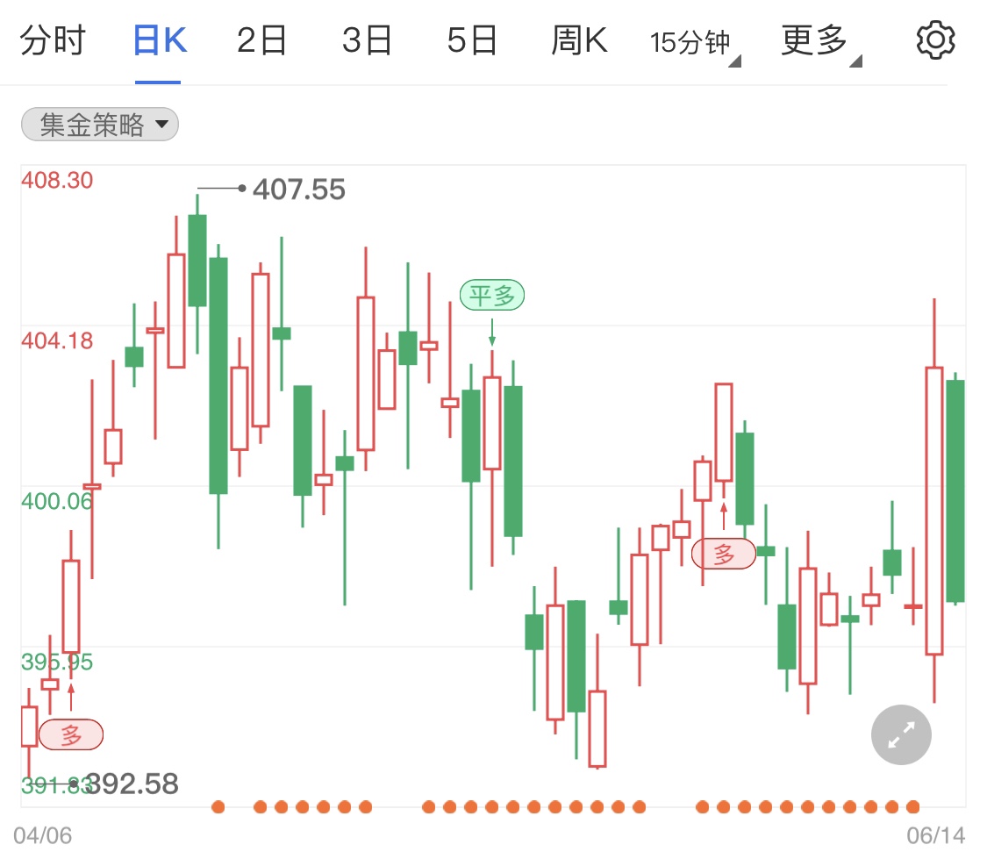
Task: Open the 5日 chart view
Action: point(472,41)
